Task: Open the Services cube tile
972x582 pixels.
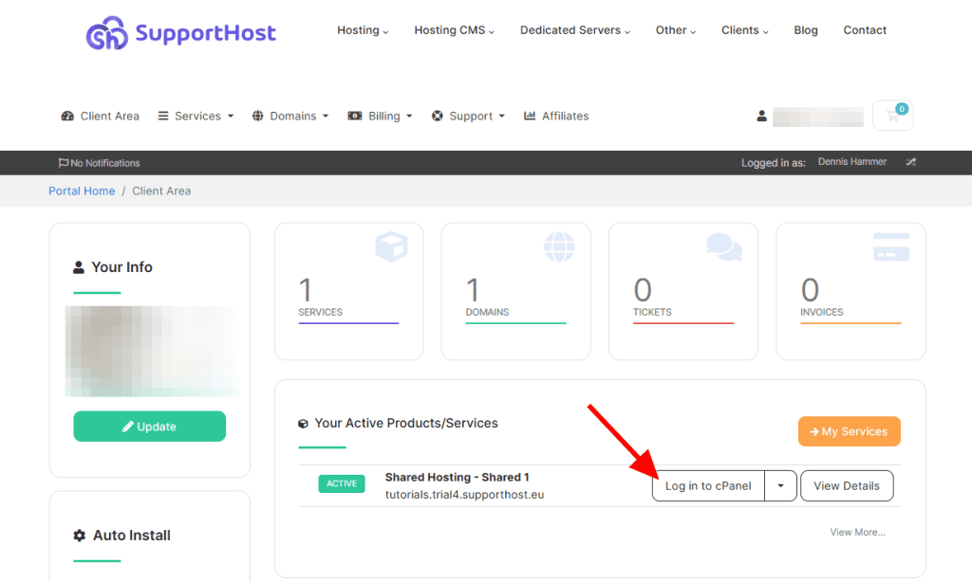Action: pyautogui.click(x=348, y=291)
